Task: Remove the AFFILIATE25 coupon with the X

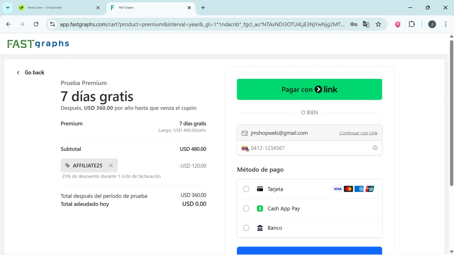Action: coord(111,165)
